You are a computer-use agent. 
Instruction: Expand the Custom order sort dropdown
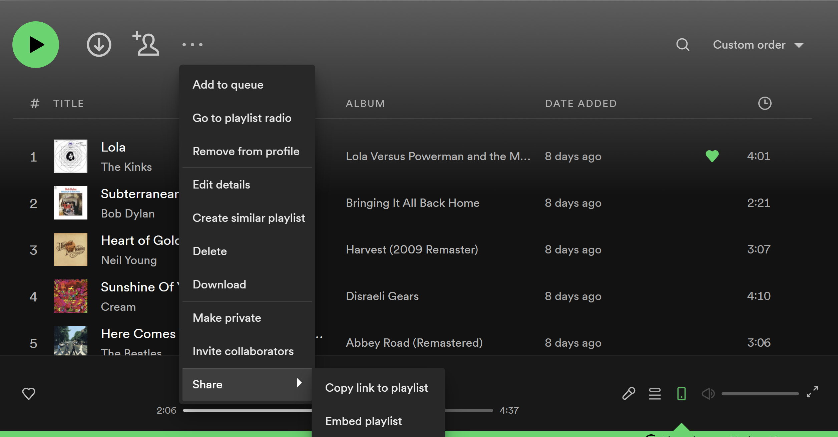point(758,45)
